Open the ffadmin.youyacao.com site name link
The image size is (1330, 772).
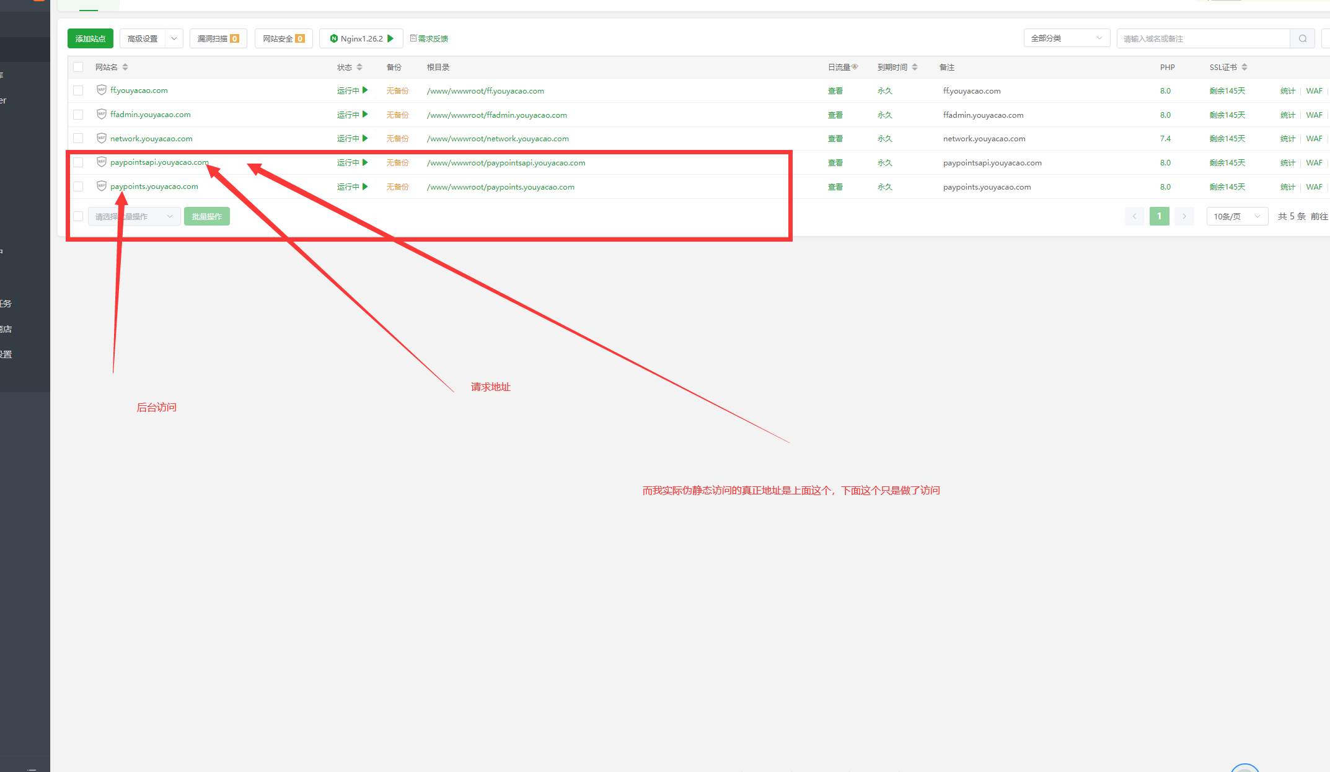(151, 114)
